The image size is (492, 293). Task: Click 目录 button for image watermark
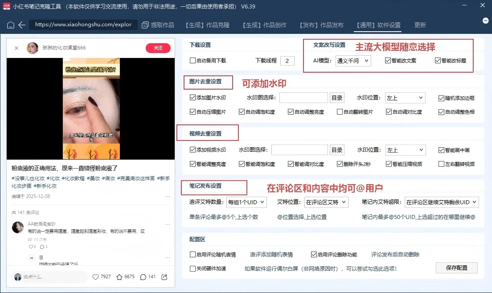point(337,98)
